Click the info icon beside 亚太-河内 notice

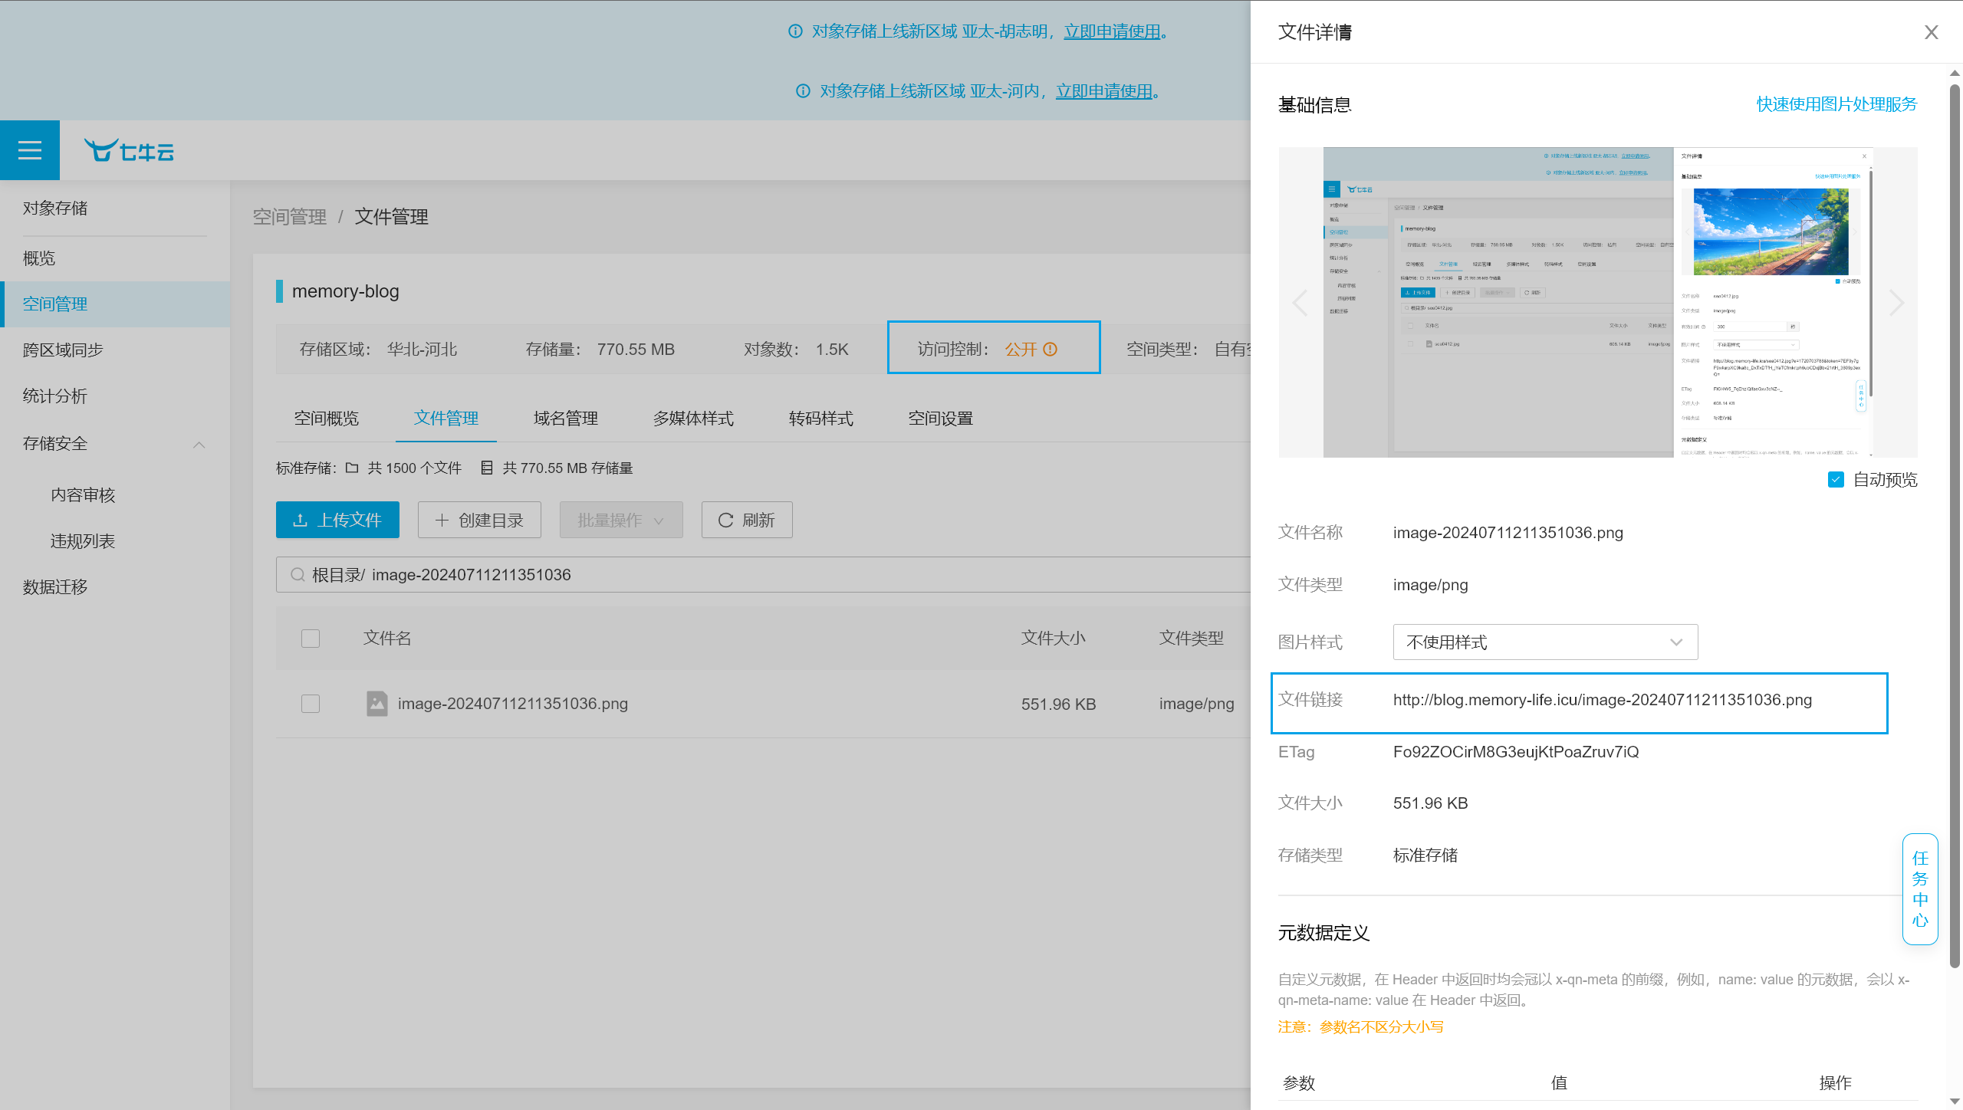point(803,91)
